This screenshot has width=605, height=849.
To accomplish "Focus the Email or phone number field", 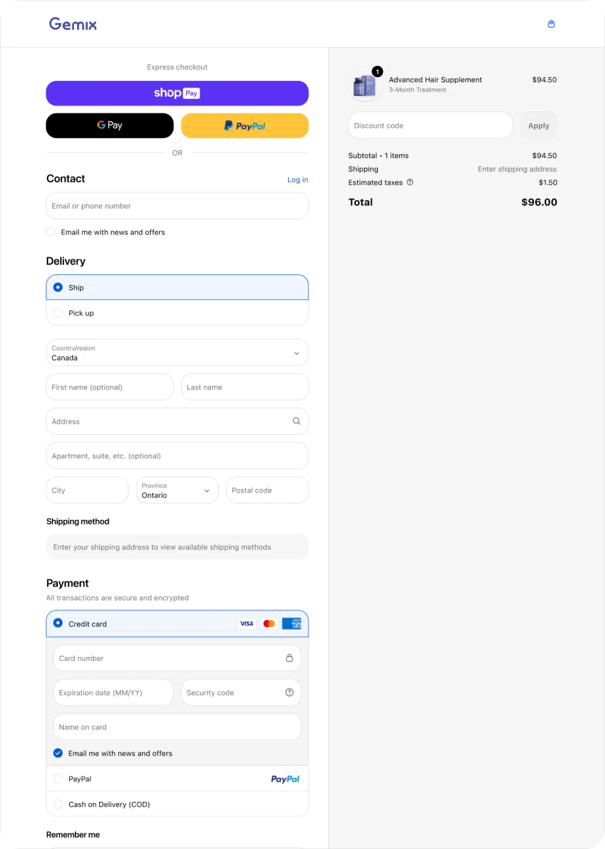I will click(177, 205).
